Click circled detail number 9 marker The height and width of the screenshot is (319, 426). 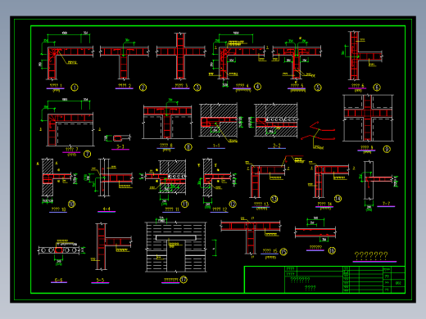click(x=387, y=149)
